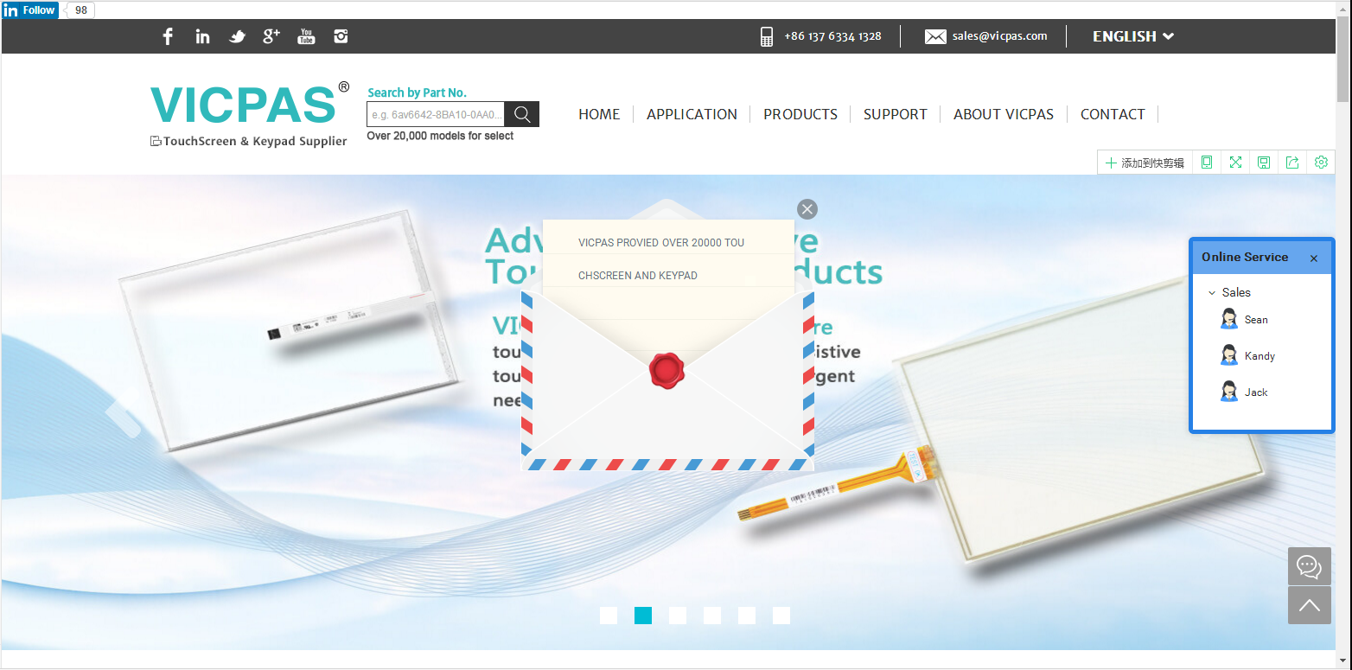Viewport: 1352px width, 670px height.
Task: Click Sean contact name
Action: point(1256,320)
